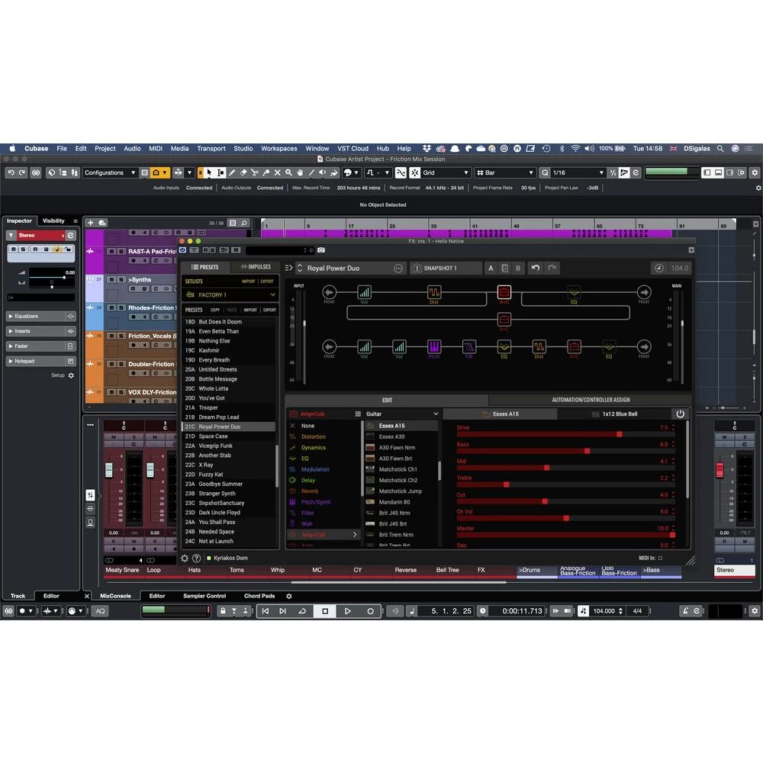Open the Workspaces menu in the menu bar
The height and width of the screenshot is (763, 763).
tap(278, 148)
